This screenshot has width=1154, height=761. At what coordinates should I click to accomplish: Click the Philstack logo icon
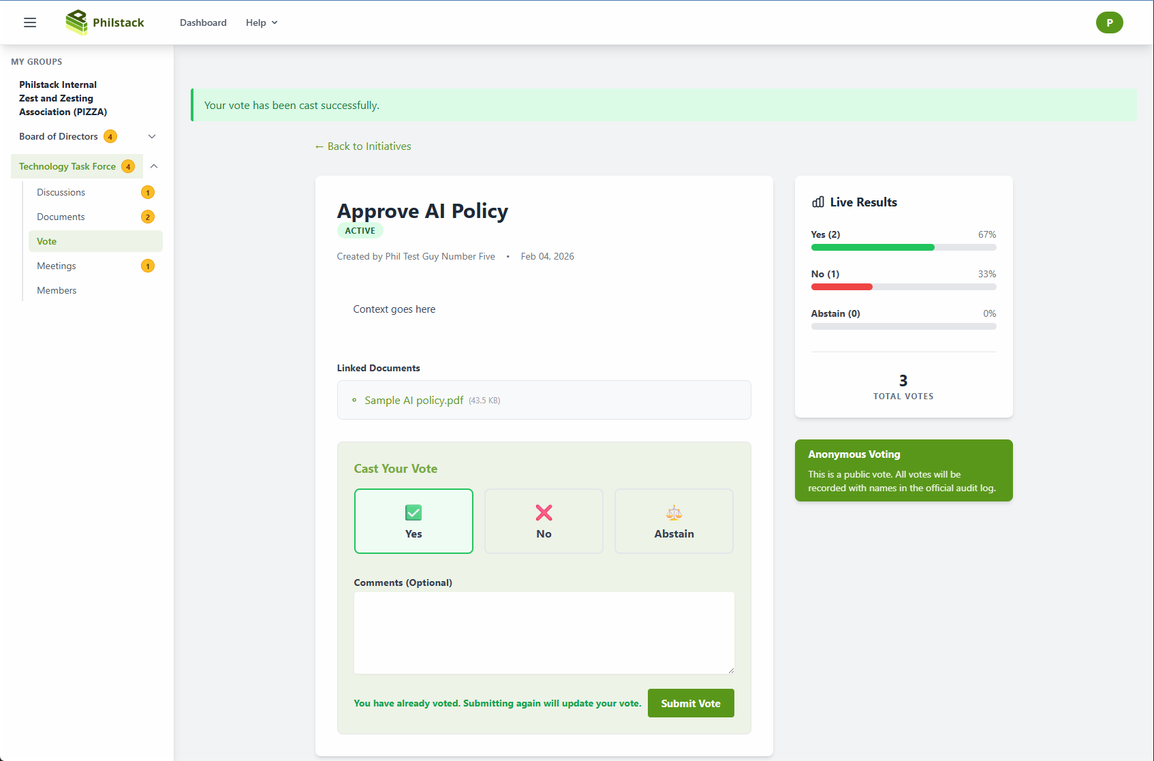click(76, 22)
